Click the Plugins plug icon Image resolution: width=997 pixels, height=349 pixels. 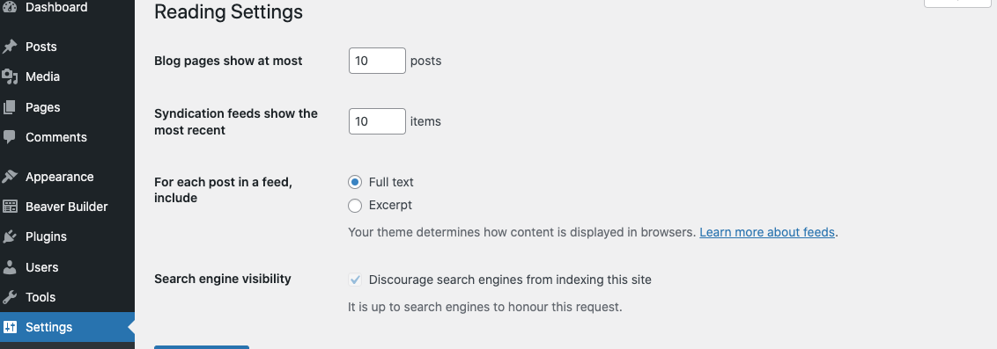coord(10,236)
